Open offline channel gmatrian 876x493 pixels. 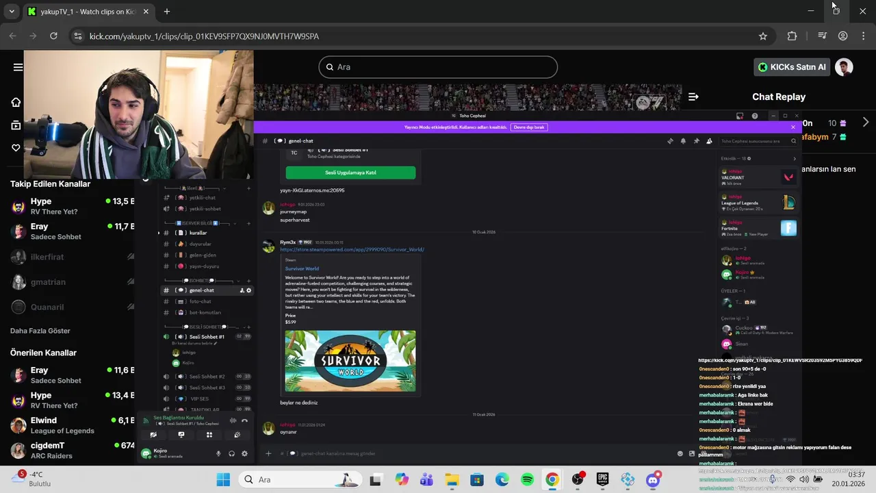[x=72, y=281]
